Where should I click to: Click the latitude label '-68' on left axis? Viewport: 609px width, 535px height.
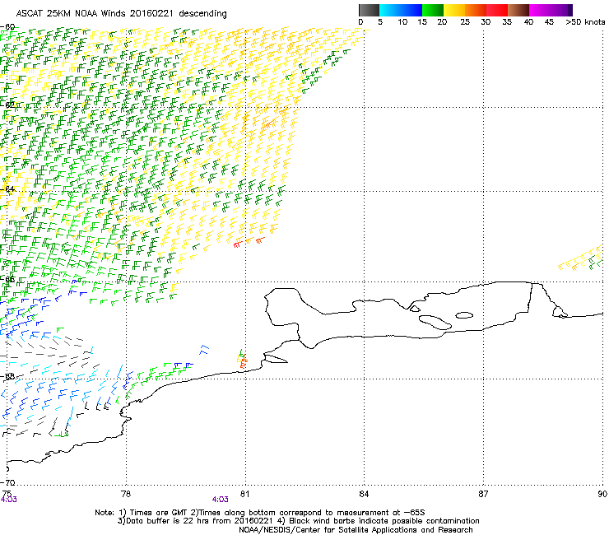point(9,376)
